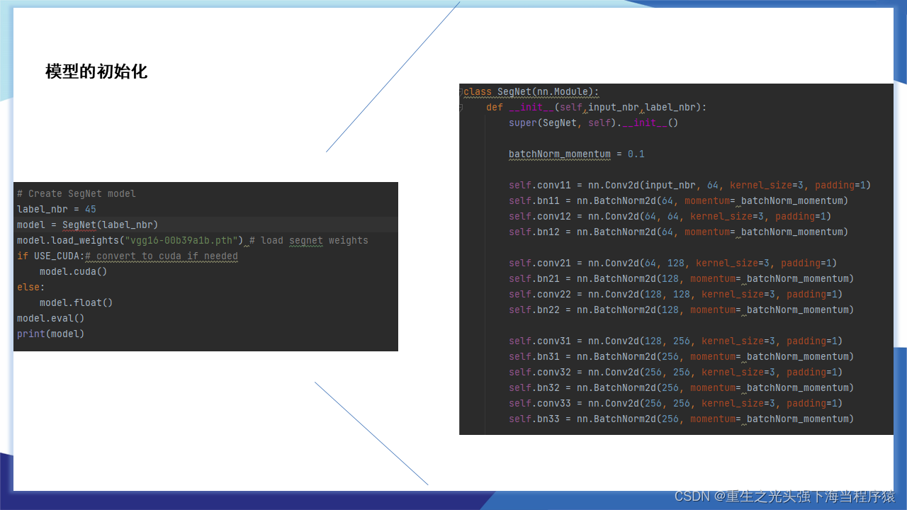This screenshot has width=907, height=510.
Task: Collapse the fold marker beside def __init__
Action: click(x=461, y=108)
